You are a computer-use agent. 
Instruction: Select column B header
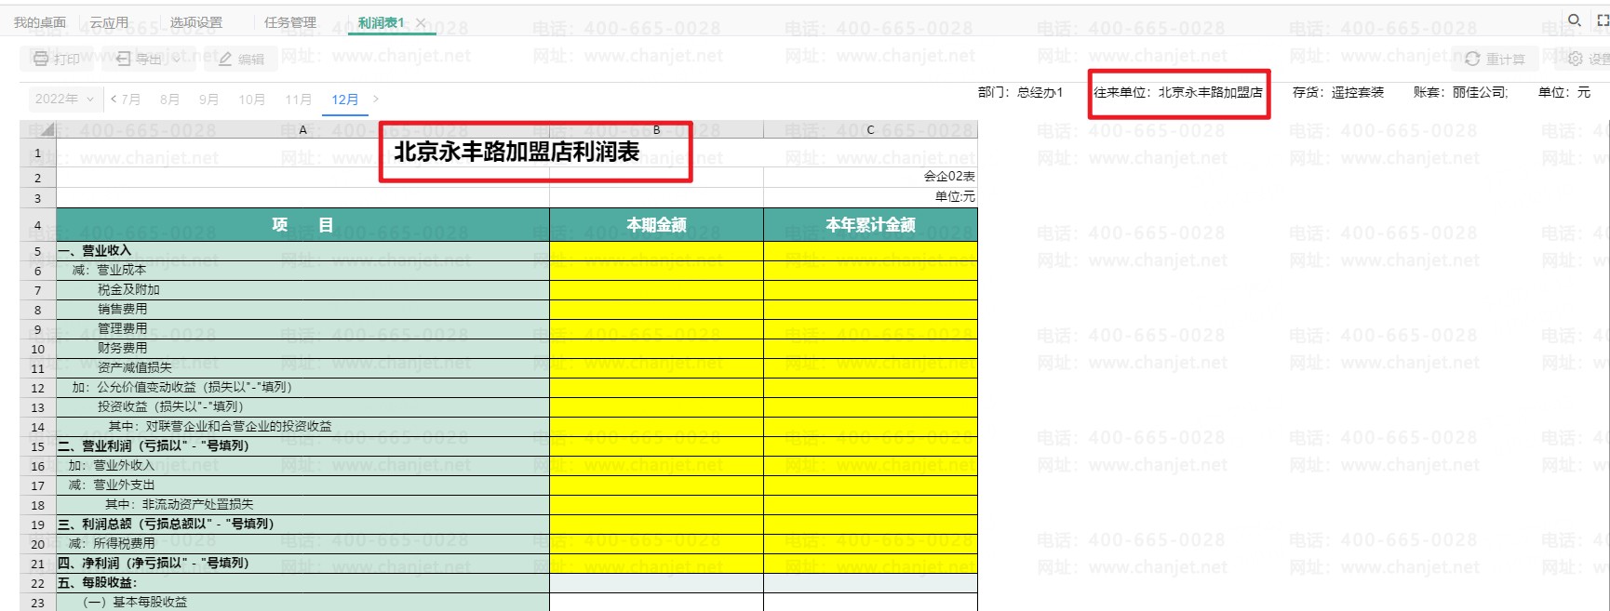656,129
